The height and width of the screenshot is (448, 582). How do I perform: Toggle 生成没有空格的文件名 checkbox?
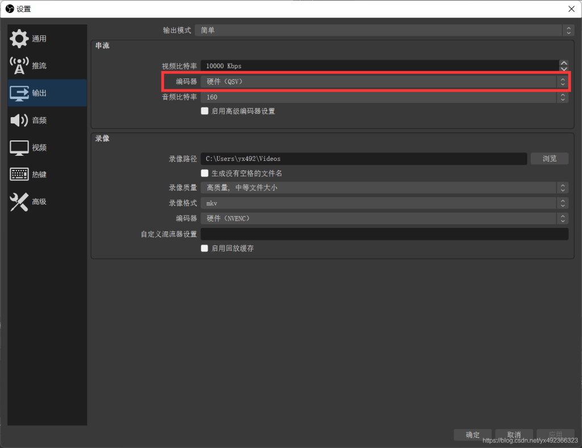click(205, 173)
